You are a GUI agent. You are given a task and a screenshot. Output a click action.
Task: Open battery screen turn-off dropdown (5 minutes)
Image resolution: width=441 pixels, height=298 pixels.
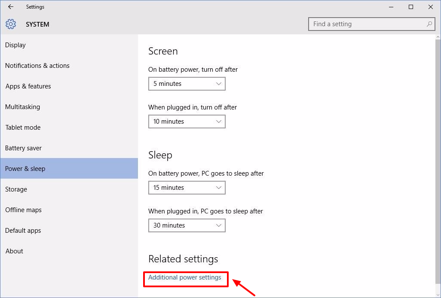[187, 84]
